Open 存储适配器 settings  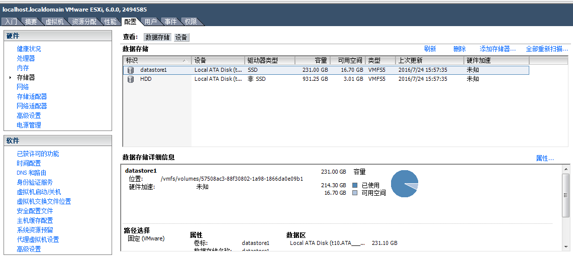[32, 96]
